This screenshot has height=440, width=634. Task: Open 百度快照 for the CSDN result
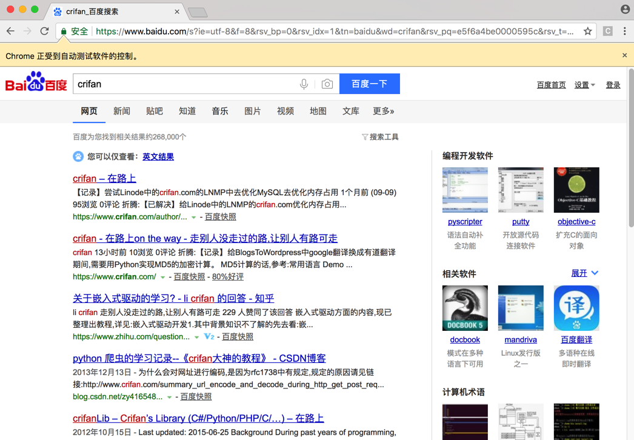[x=196, y=396]
